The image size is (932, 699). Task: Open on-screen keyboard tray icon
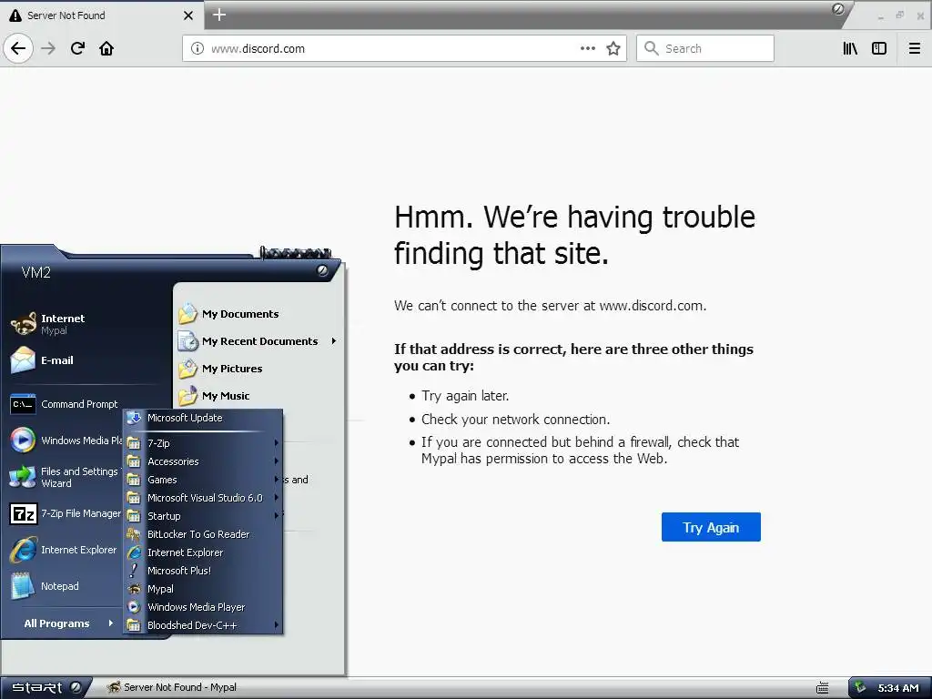(823, 688)
